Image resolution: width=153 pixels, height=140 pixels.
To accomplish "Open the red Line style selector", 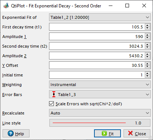I will (x=100, y=123).
